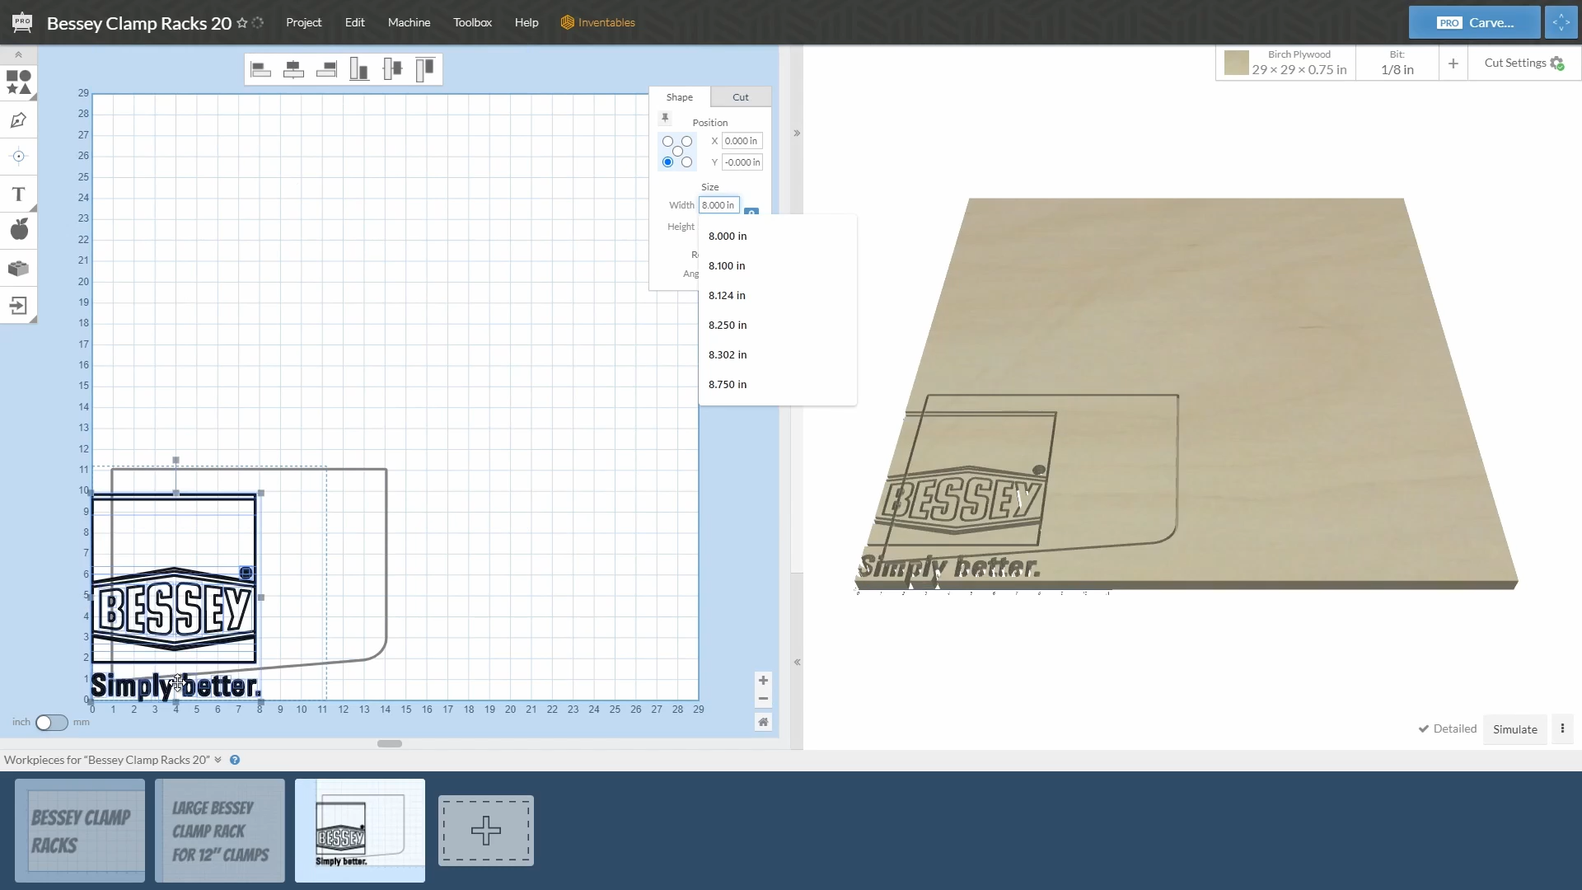Select the bottom-right anchor position radio
The height and width of the screenshot is (890, 1582).
(x=686, y=162)
